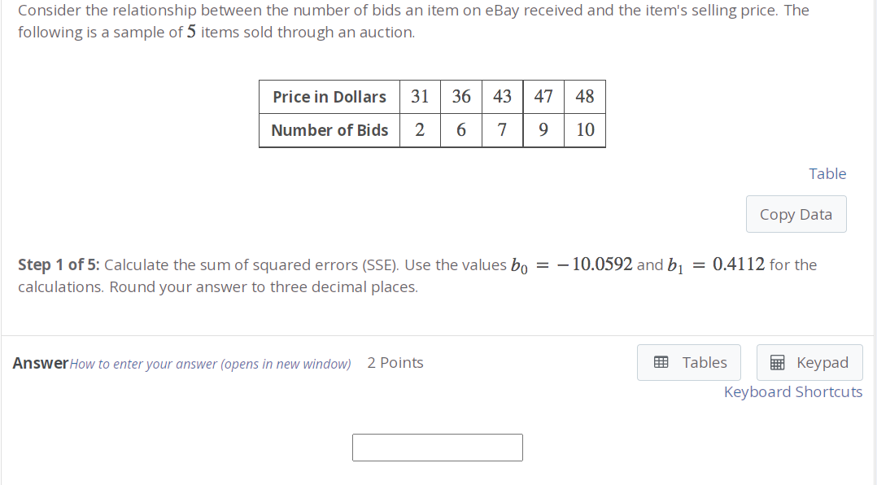Select the Price in Dollars header cell
The height and width of the screenshot is (485, 877).
[329, 96]
